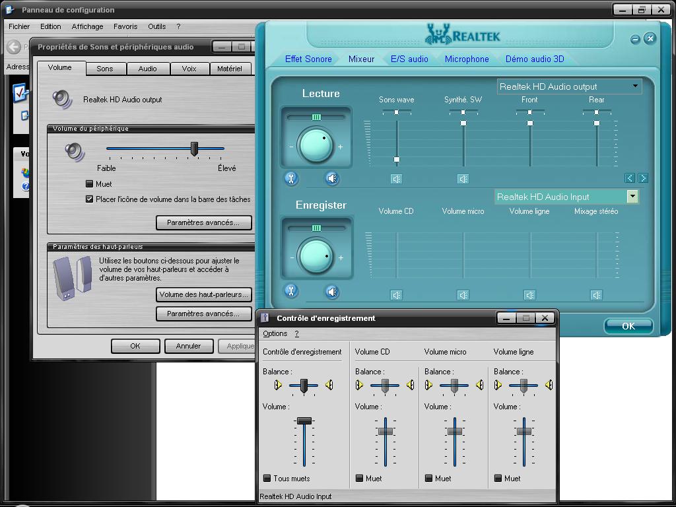This screenshot has width=676, height=507.
Task: Open Favoris menu in Panneau de configuration
Action: [125, 26]
